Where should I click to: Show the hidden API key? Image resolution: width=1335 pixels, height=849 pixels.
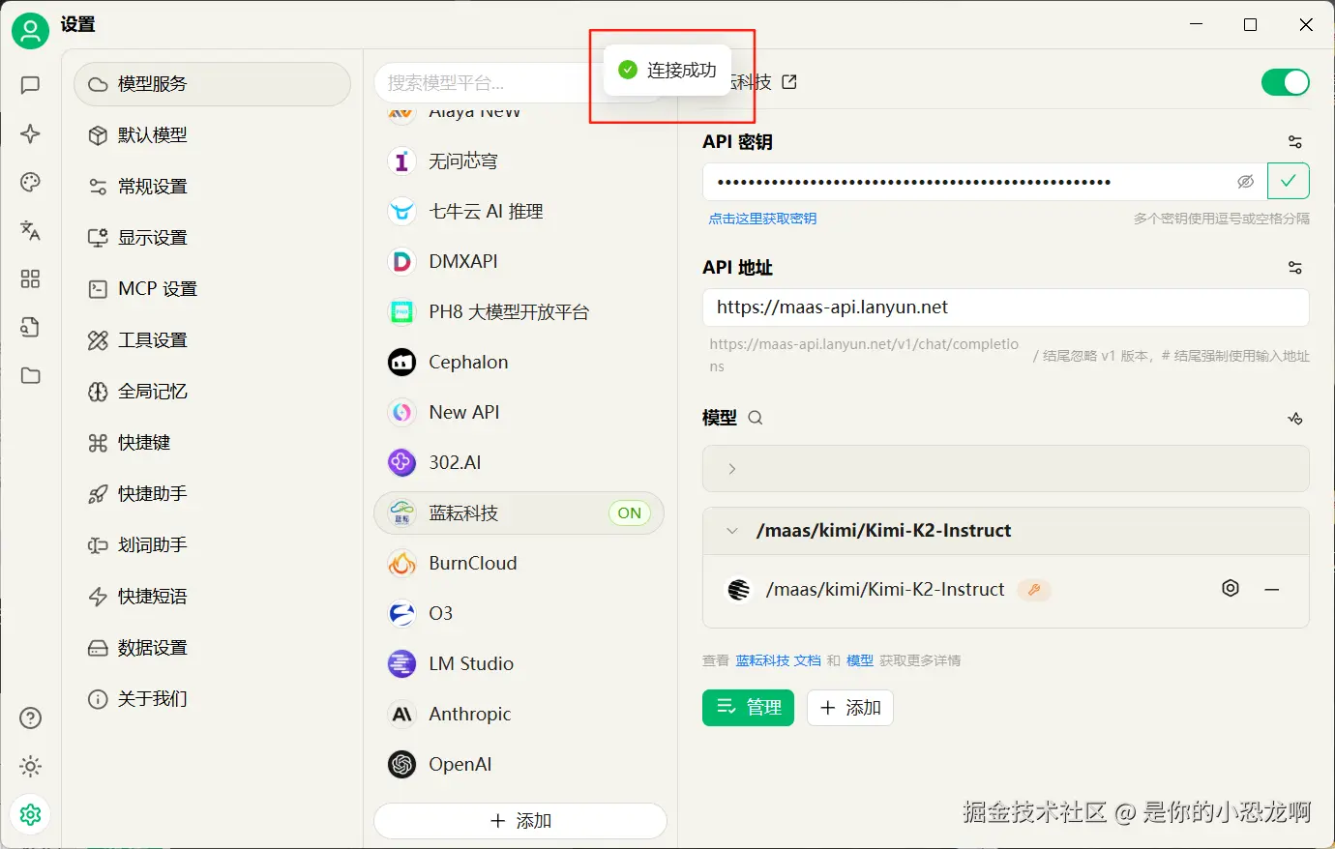click(x=1246, y=182)
